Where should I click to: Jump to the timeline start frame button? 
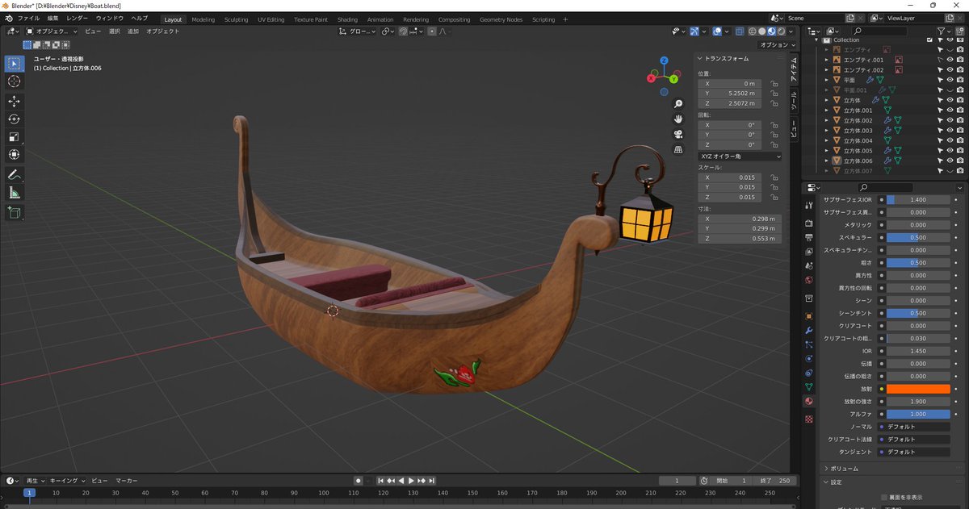pyautogui.click(x=381, y=481)
